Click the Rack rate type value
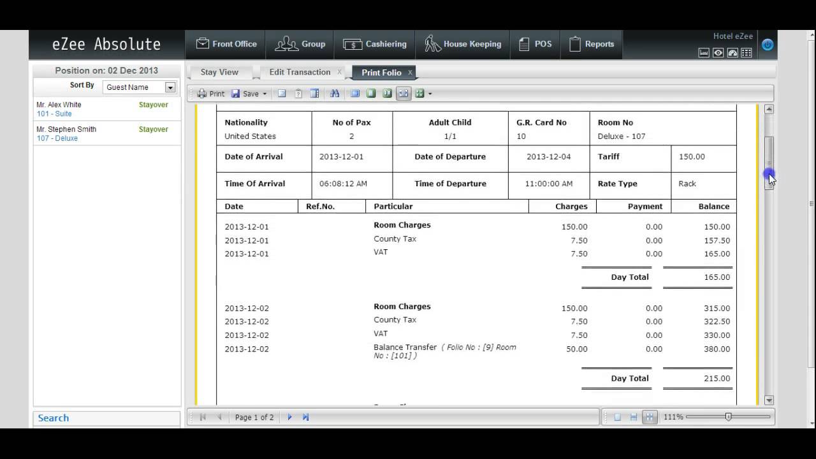Screen dimensions: 816x459 (687, 184)
